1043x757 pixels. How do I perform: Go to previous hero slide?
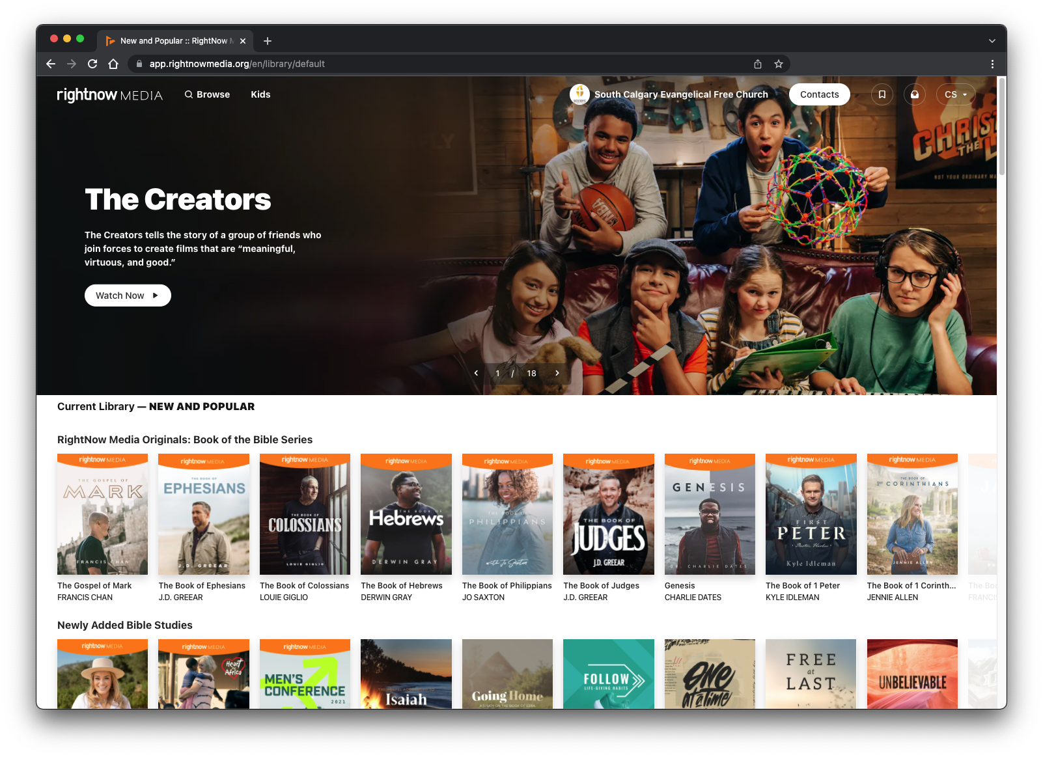[476, 373]
